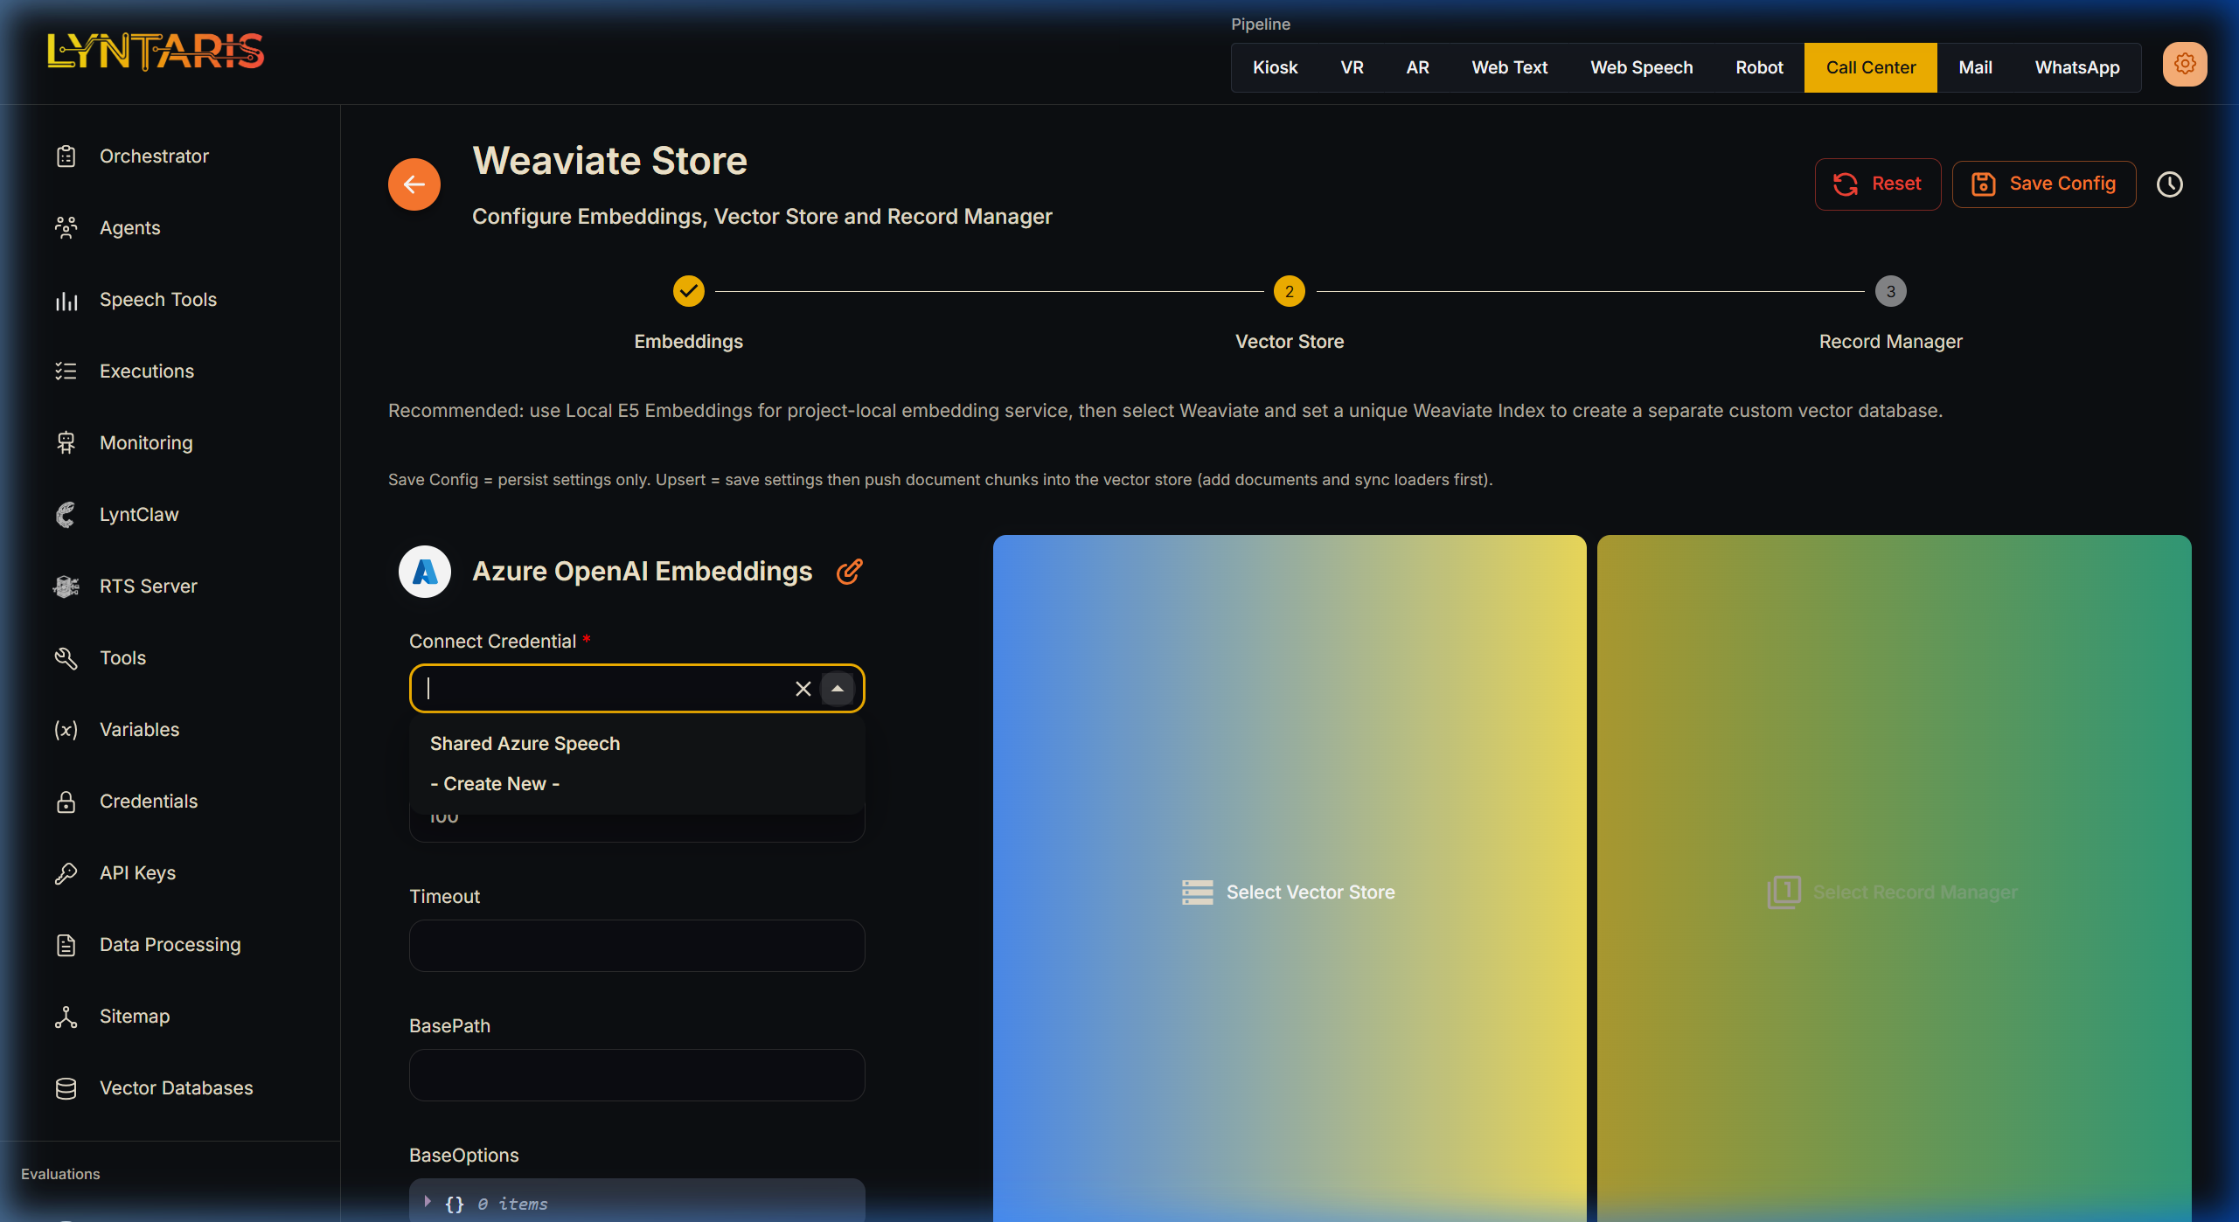
Task: Switch to the VR pipeline tab
Action: [x=1352, y=67]
